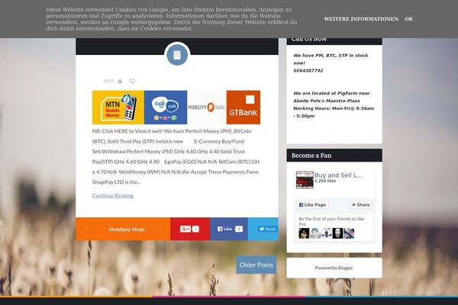
Task: Go to Older Posts
Action: coord(256,265)
